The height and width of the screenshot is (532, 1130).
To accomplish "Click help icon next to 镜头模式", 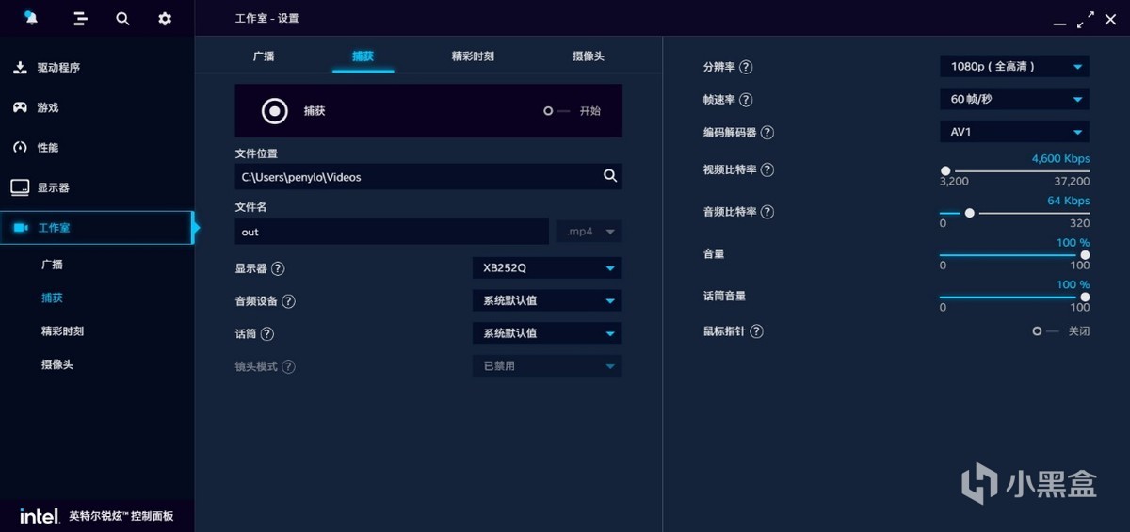I will click(x=288, y=366).
